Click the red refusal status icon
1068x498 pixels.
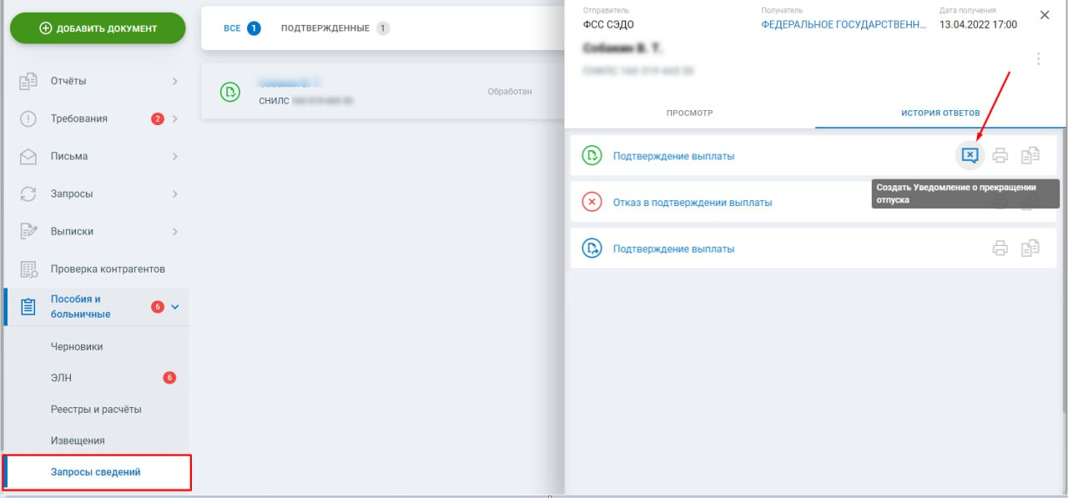[x=592, y=202]
